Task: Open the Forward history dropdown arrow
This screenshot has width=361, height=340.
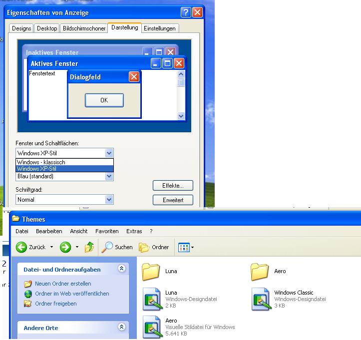Action: pos(77,247)
